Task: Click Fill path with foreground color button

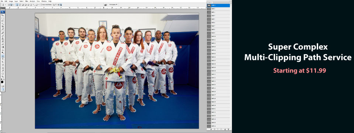Action: [x=211, y=129]
